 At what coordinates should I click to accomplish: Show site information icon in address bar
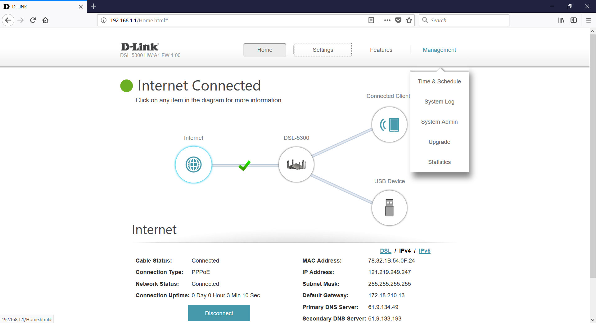(104, 20)
